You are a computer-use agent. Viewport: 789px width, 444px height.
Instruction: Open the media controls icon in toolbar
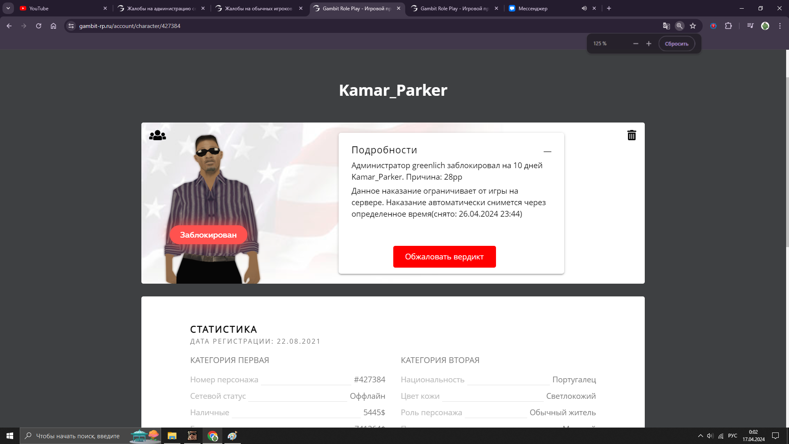click(750, 26)
